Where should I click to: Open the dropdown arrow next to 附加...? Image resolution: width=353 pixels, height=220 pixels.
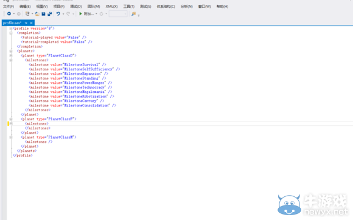point(96,14)
